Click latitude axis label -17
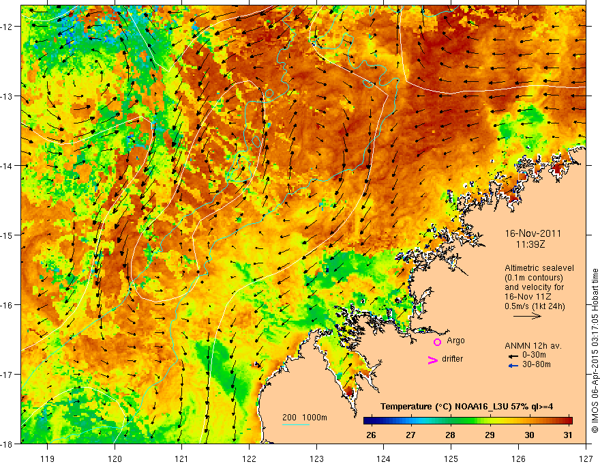This screenshot has height=464, width=600. [x=8, y=374]
